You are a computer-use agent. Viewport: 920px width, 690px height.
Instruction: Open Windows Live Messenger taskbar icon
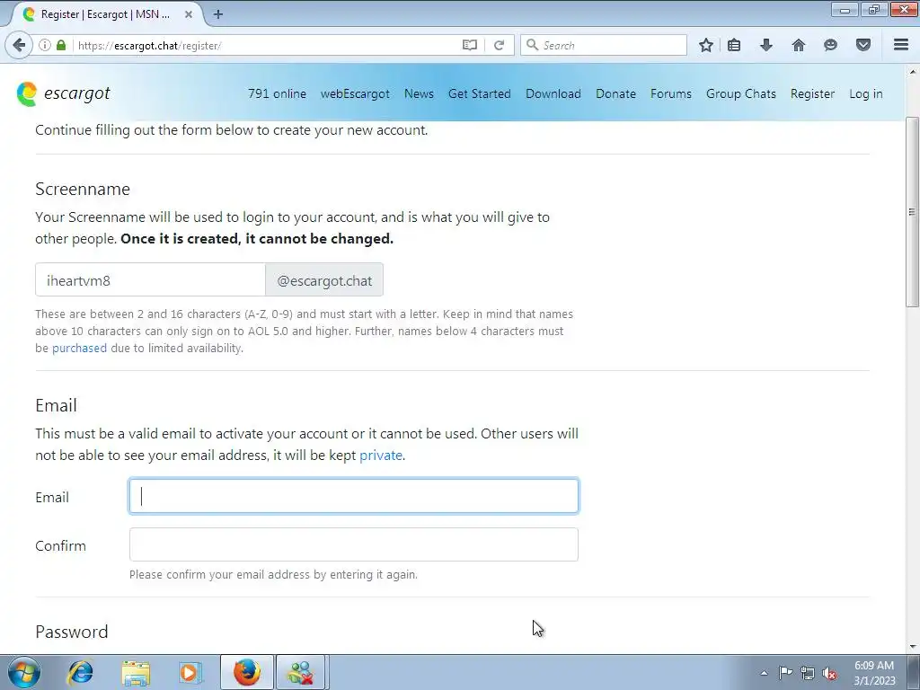(300, 672)
